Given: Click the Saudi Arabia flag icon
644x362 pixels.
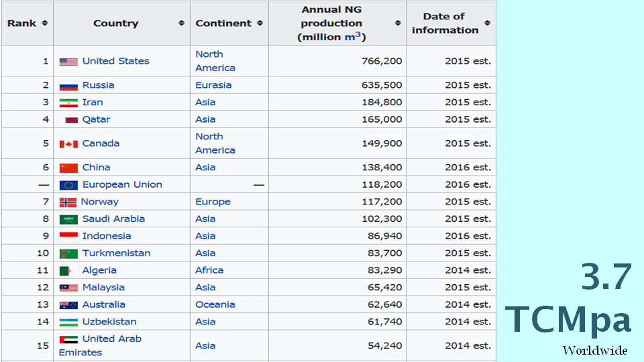Looking at the screenshot, I should pos(68,219).
